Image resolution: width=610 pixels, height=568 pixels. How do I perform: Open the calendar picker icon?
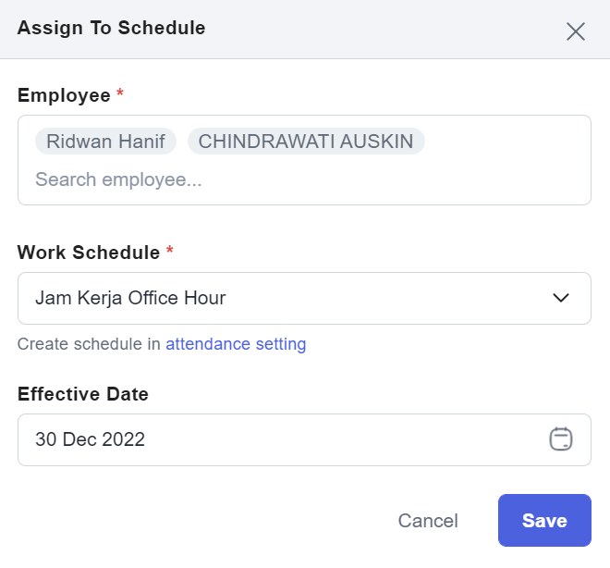[x=561, y=439]
